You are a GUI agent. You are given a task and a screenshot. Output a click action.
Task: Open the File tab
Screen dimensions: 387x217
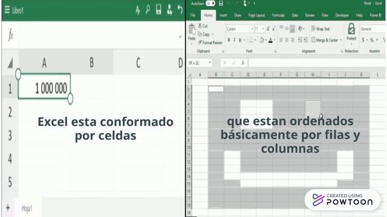click(x=193, y=15)
